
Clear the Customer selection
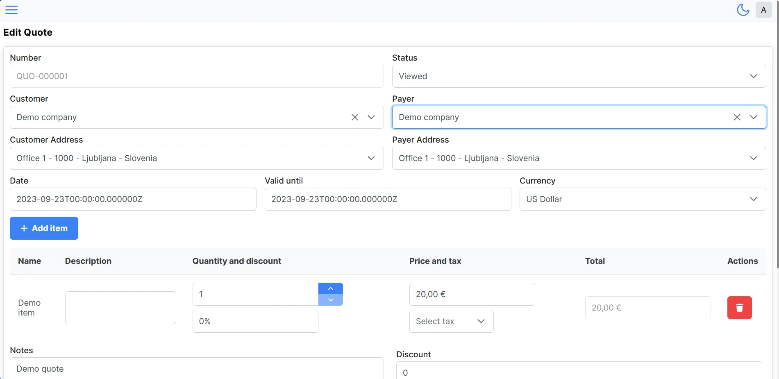pyautogui.click(x=355, y=117)
